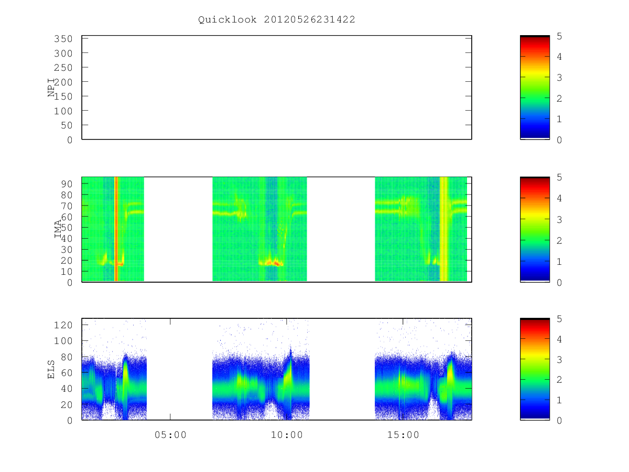Select the NPI axis label
This screenshot has height=472, width=629.
(51, 88)
